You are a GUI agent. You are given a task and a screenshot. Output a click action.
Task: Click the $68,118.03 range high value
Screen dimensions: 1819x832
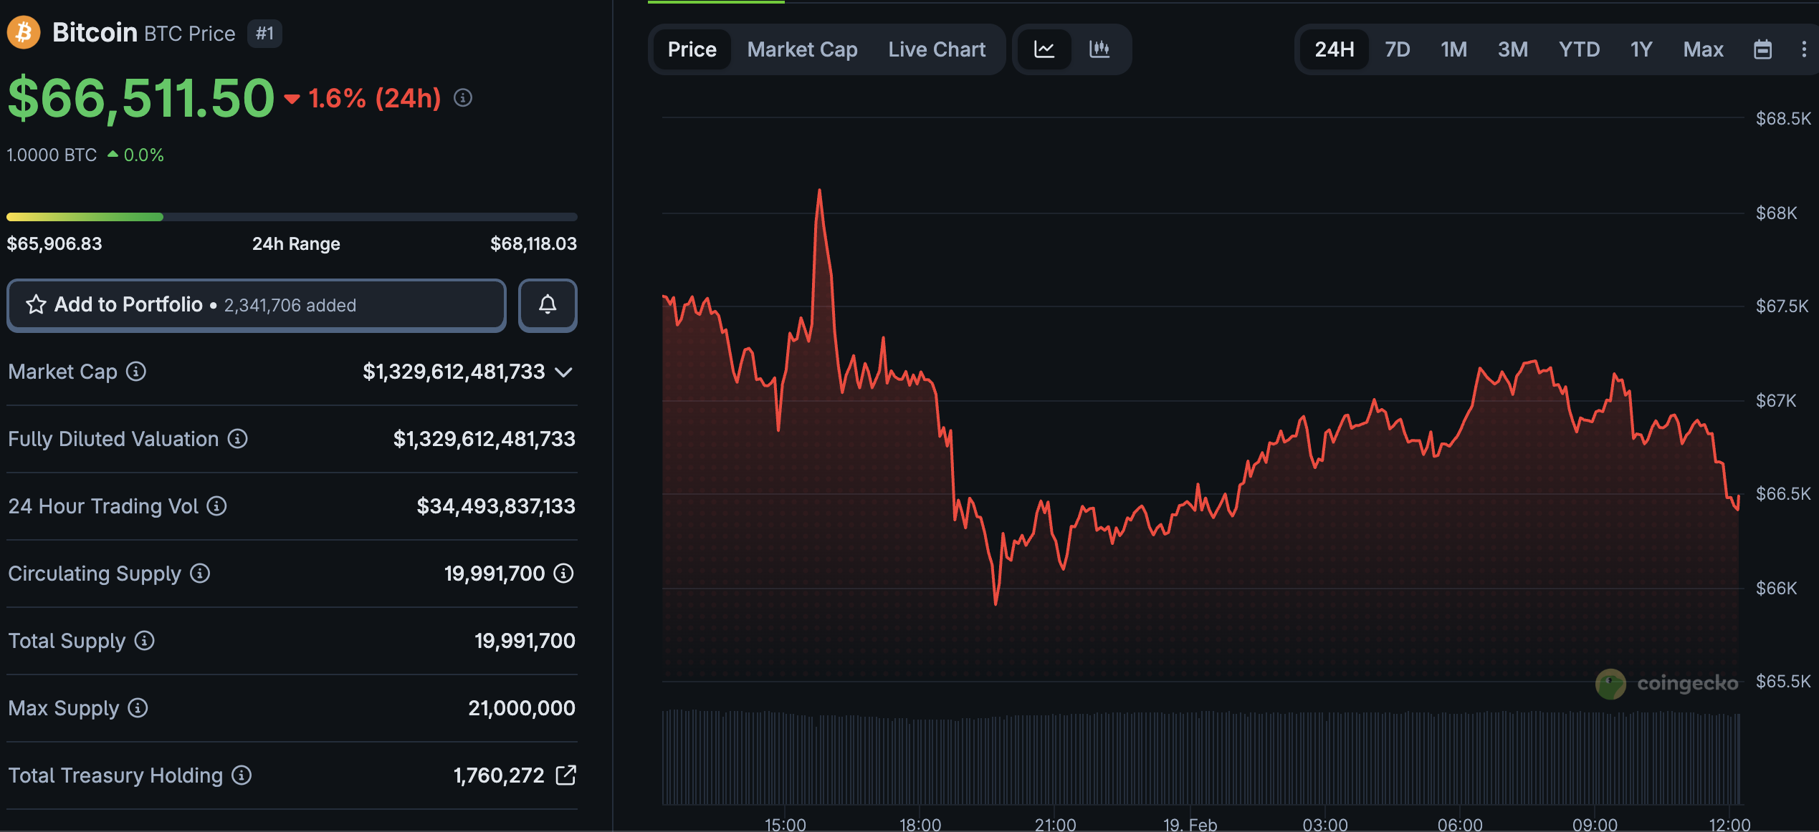point(533,244)
